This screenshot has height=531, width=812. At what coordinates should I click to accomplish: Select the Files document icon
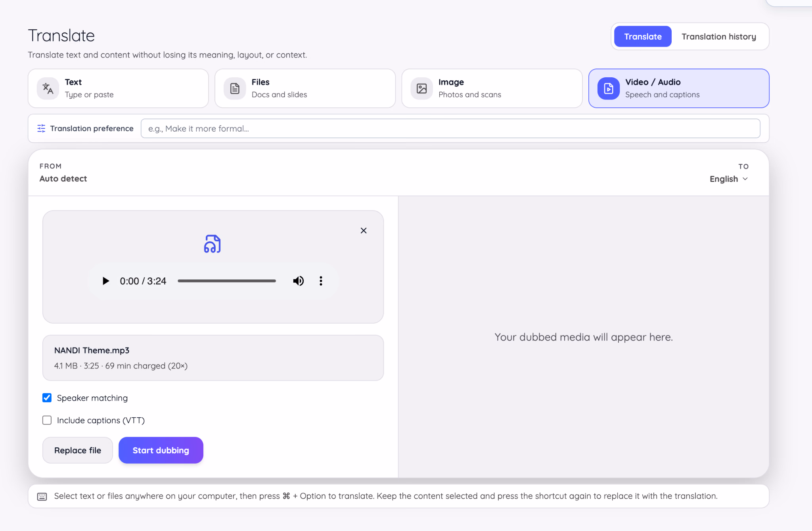tap(235, 88)
